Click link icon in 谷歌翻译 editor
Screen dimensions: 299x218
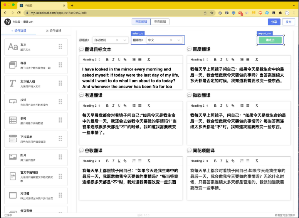[125, 161]
